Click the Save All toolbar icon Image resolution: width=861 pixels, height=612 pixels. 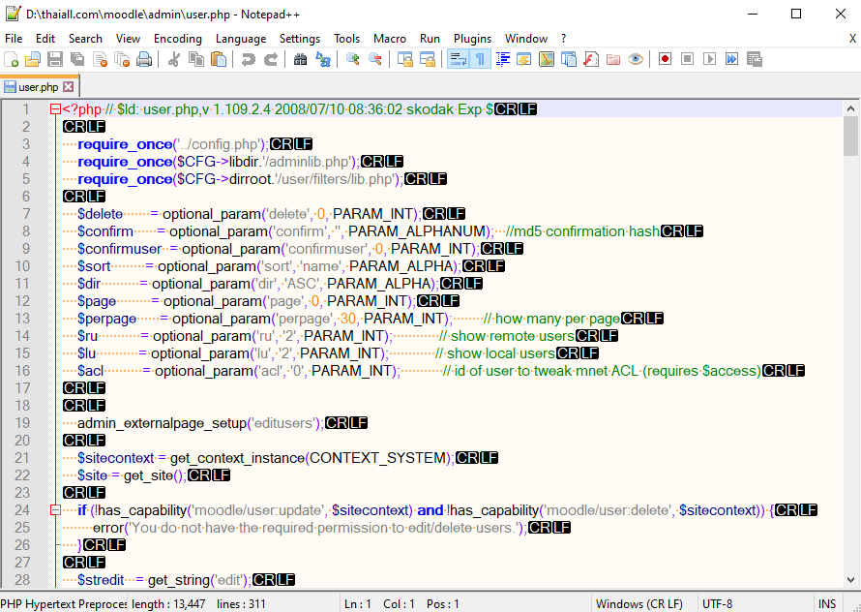coord(77,59)
